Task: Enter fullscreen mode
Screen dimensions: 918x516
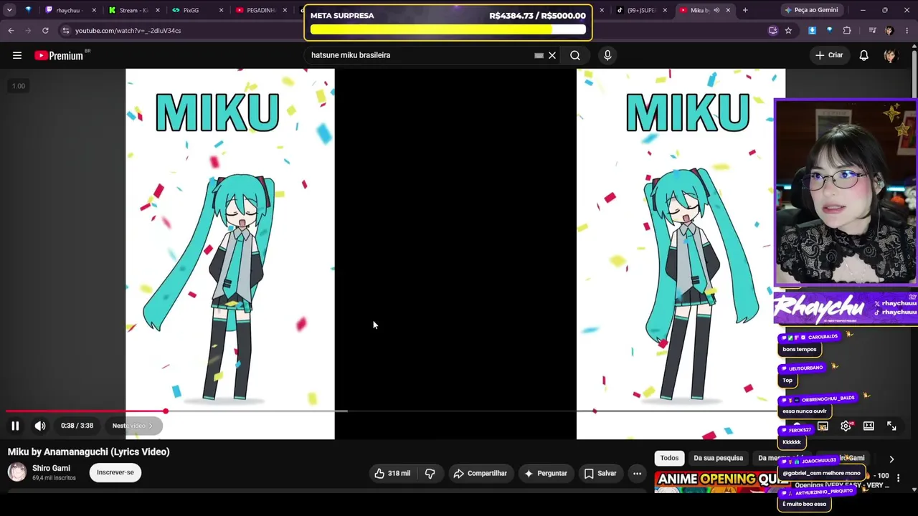Action: point(891,426)
